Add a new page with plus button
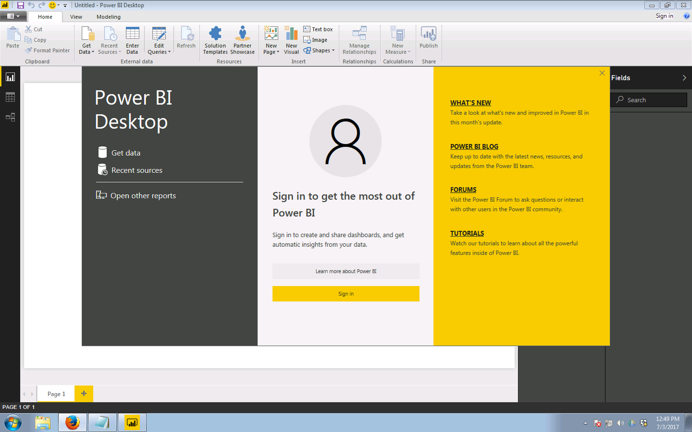The height and width of the screenshot is (432, 692). pyautogui.click(x=84, y=394)
